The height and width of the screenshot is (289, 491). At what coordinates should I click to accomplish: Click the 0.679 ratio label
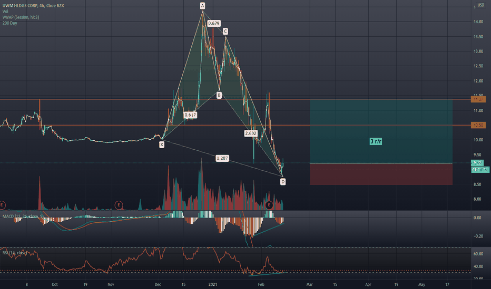[214, 23]
